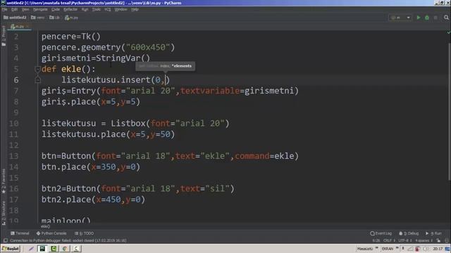Click the *elements parameter hint tooltip
The image size is (451, 253).
(x=166, y=66)
